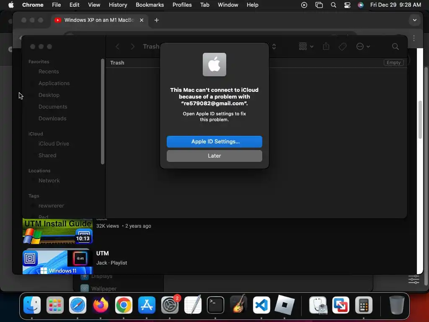Open Finder group-by view dropdown

[x=306, y=47]
